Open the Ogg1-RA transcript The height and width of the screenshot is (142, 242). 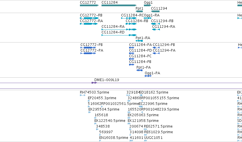click(x=152, y=15)
